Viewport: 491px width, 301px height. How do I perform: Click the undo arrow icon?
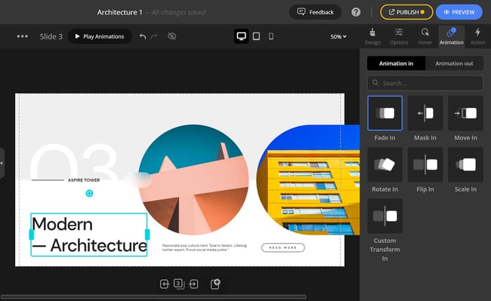(143, 36)
